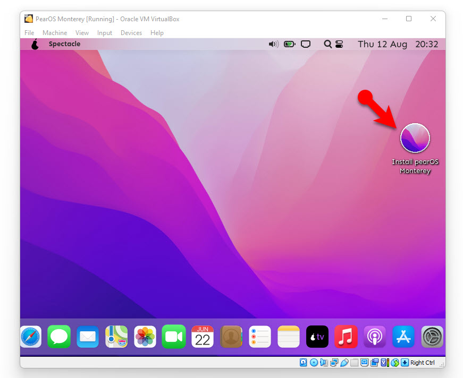The height and width of the screenshot is (378, 463).
Task: Open the Photos app in the dock
Action: 145,337
